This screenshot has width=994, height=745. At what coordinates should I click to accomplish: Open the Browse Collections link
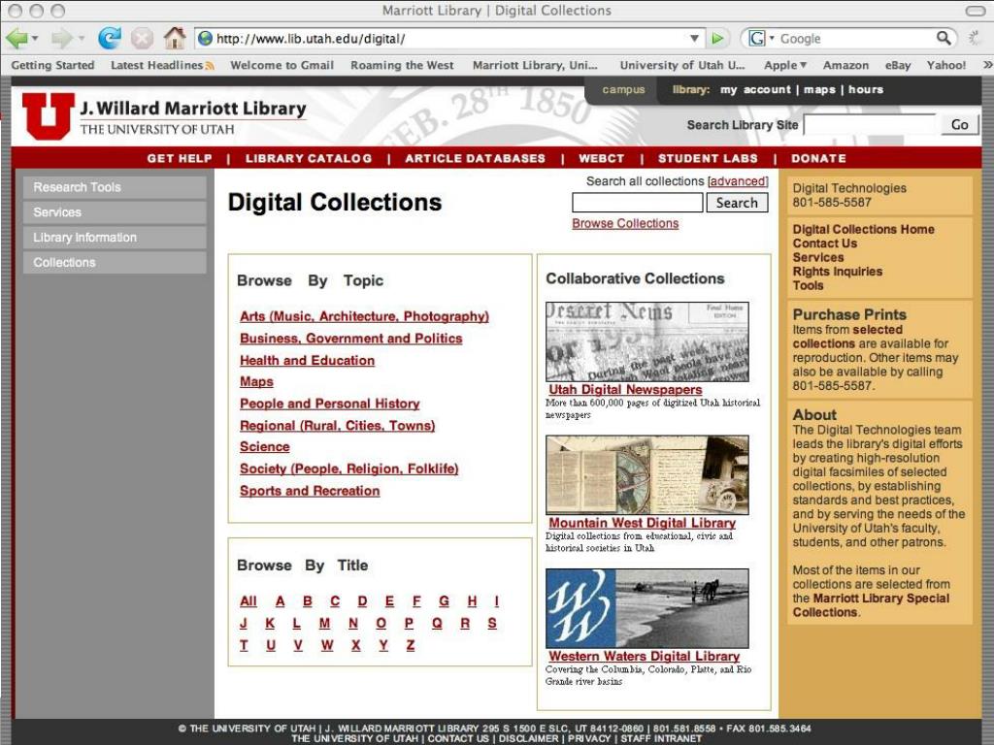tap(625, 224)
